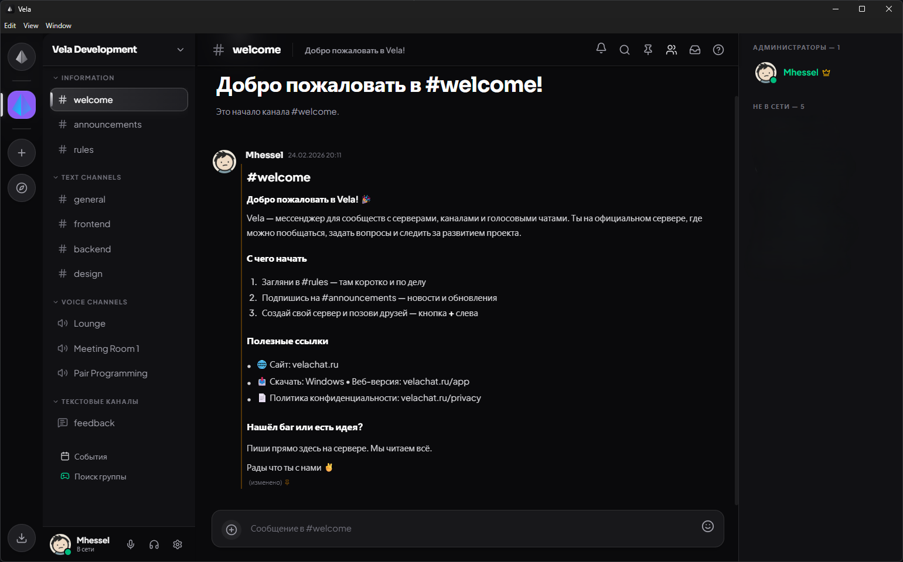Click the explore servers compass icon

(x=22, y=188)
